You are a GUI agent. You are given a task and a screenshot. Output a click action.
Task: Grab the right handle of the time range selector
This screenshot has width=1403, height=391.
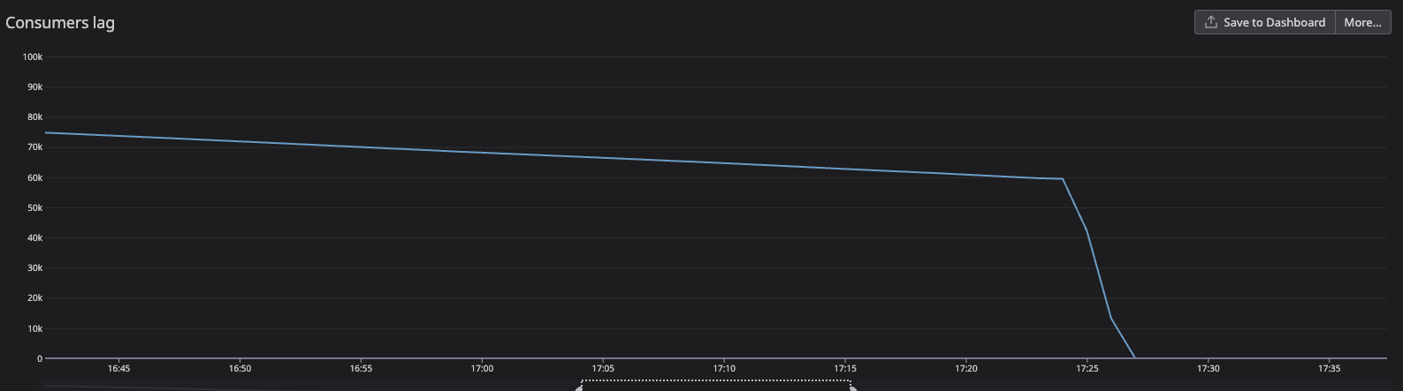point(852,386)
